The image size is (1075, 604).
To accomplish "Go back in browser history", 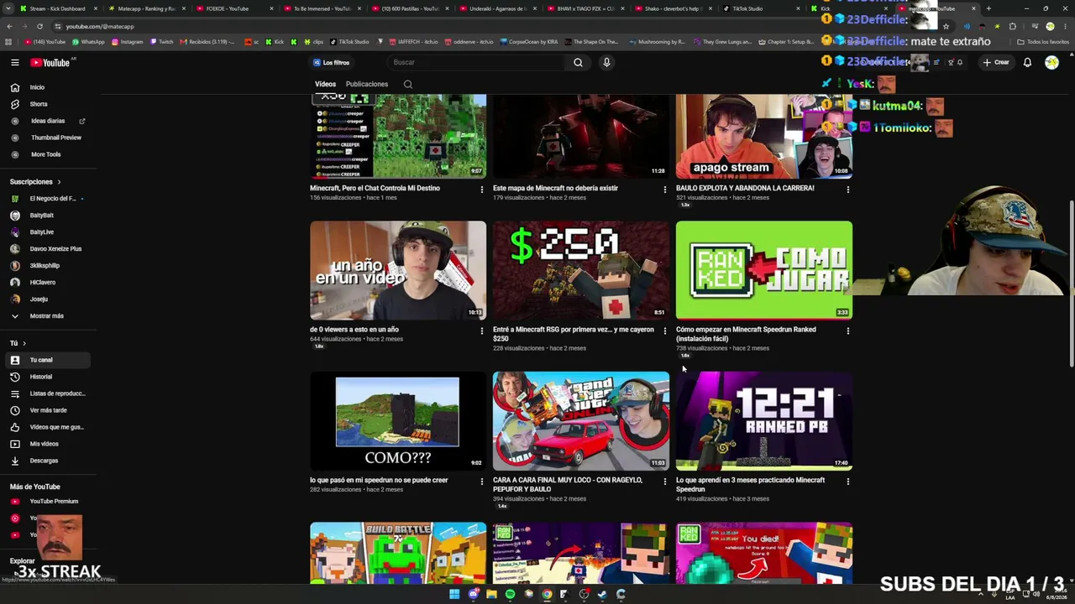I will pos(9,26).
